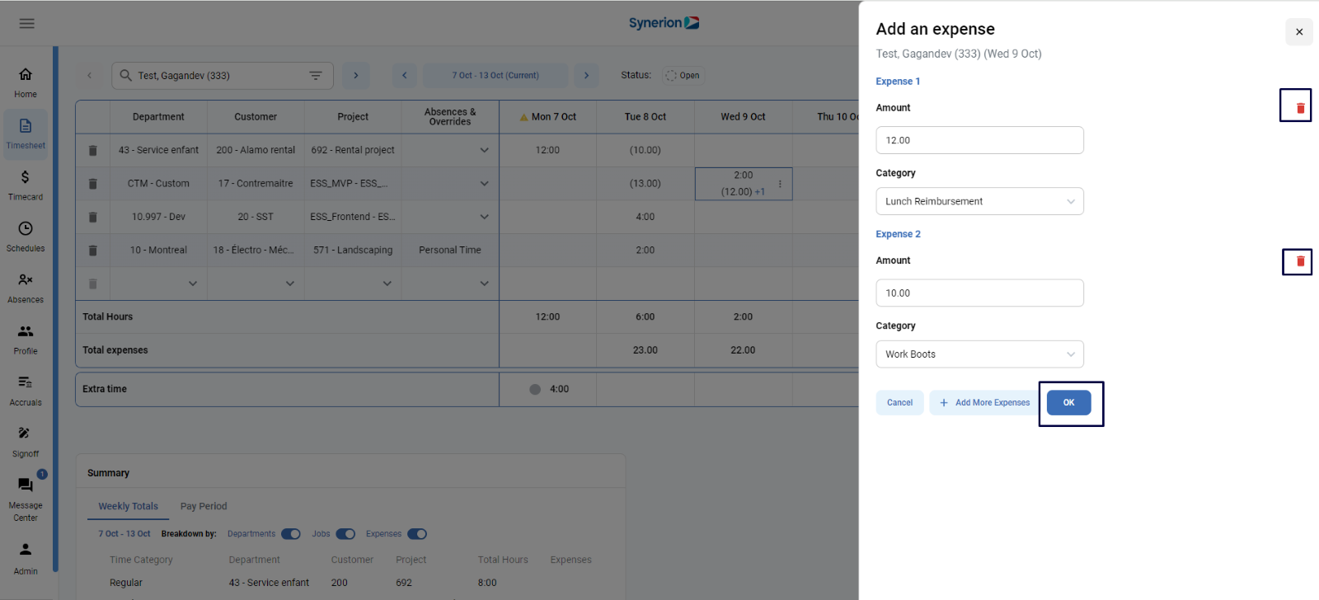Delete Expense 1 with trash icon
The height and width of the screenshot is (600, 1319).
pyautogui.click(x=1301, y=108)
